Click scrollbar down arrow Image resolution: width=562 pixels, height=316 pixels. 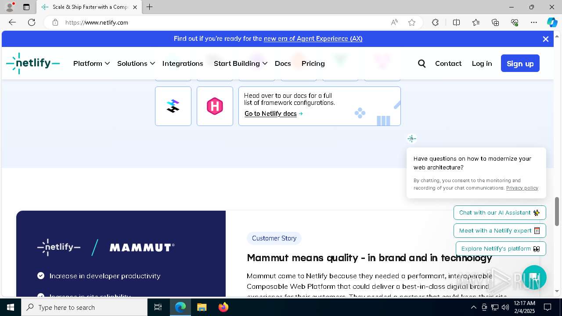click(x=557, y=291)
